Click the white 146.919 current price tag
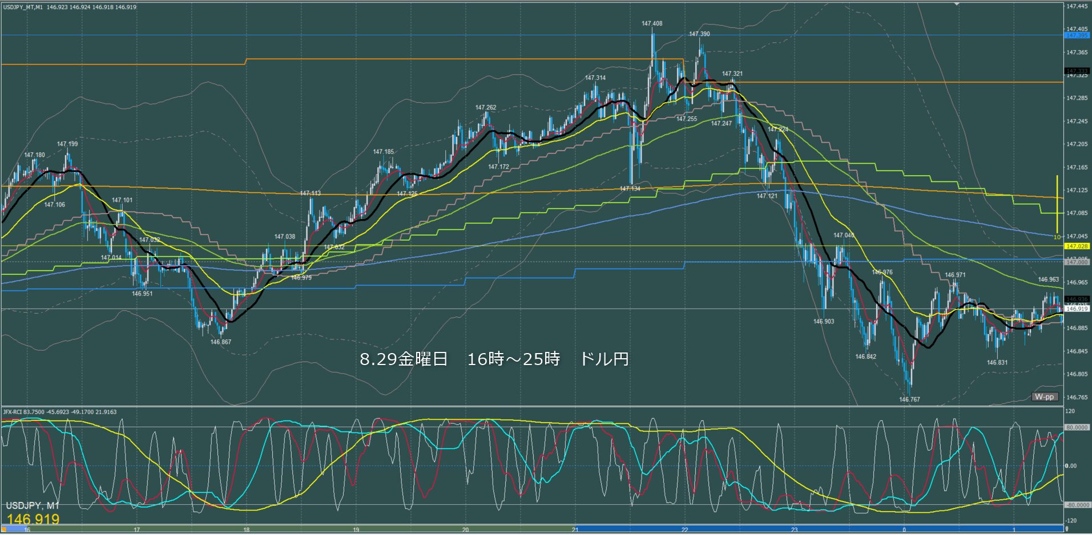Image resolution: width=1092 pixels, height=535 pixels. [1077, 309]
